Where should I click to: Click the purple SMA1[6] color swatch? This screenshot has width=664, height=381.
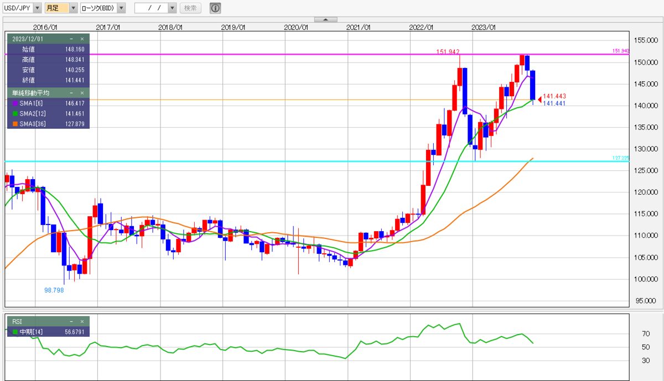(14, 103)
